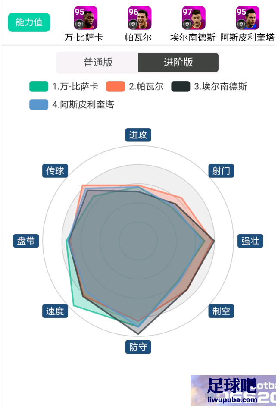Click the 防守 axis label
The height and width of the screenshot is (408, 278).
(x=138, y=347)
